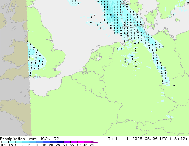Select the legend color between 30 and 35
This screenshot has height=146, width=189.
[67, 142]
